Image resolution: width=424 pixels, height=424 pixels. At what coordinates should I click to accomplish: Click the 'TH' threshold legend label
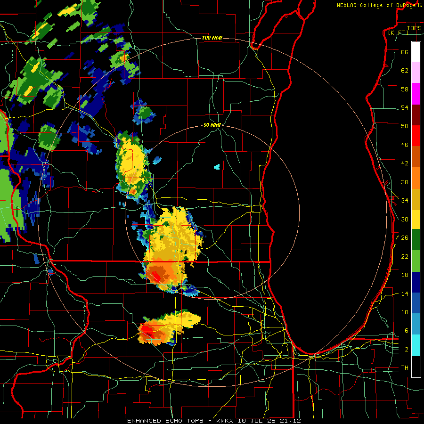click(405, 368)
